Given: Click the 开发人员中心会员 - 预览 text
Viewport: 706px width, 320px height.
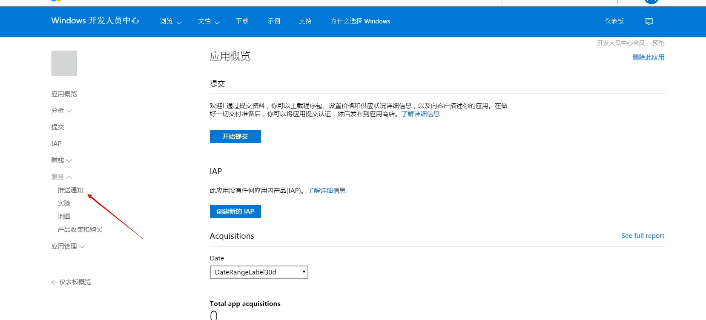Looking at the screenshot, I should coord(631,43).
